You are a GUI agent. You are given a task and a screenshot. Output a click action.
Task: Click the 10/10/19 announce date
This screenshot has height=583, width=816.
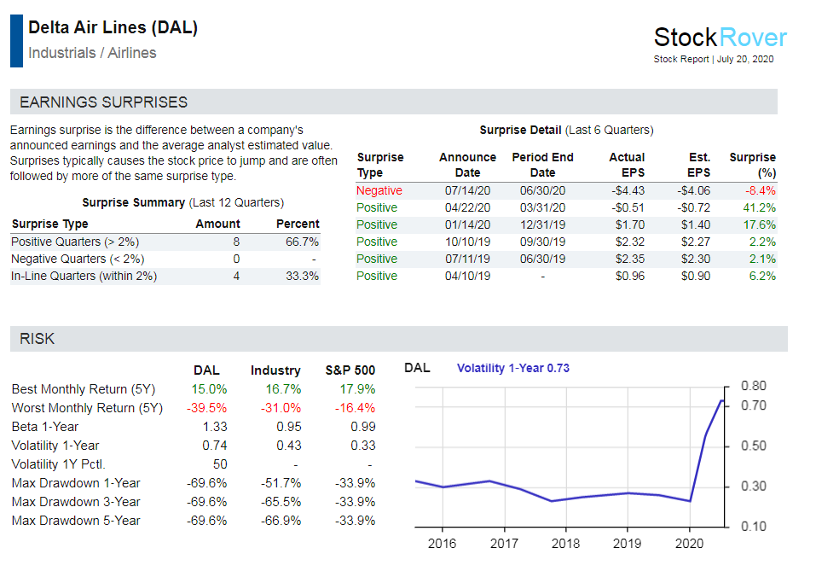click(467, 242)
